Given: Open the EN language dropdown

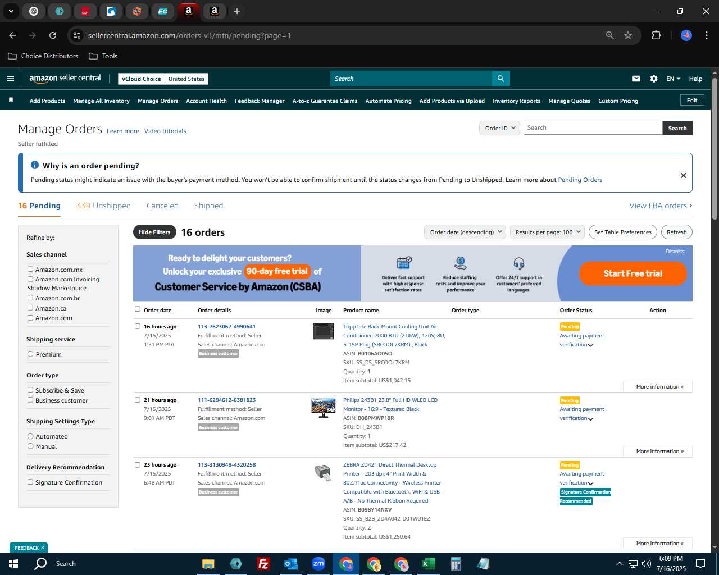Looking at the screenshot, I should 673,79.
